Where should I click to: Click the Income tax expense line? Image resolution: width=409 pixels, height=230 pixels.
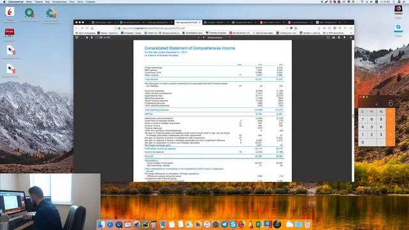coord(155,152)
